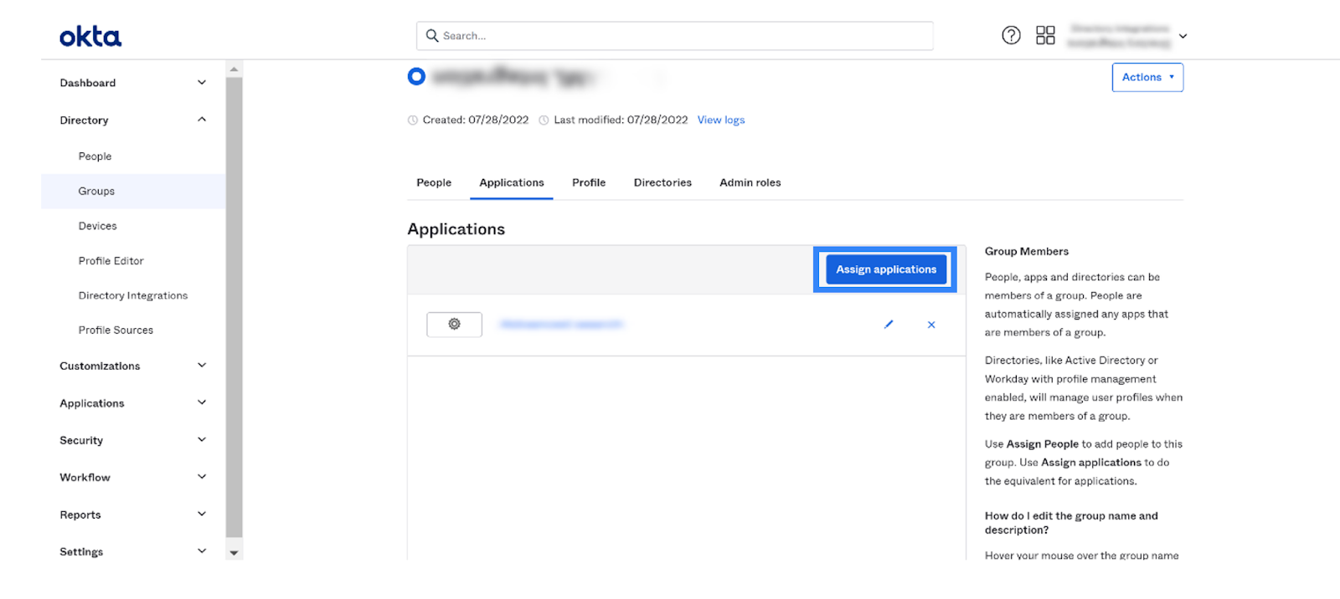Click the Assign applications button
This screenshot has width=1340, height=599.
point(885,269)
